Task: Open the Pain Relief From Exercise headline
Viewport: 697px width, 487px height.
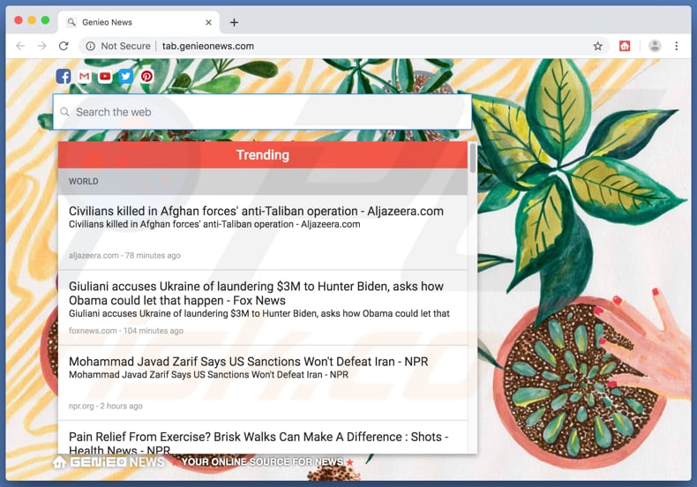Action: coord(259,444)
